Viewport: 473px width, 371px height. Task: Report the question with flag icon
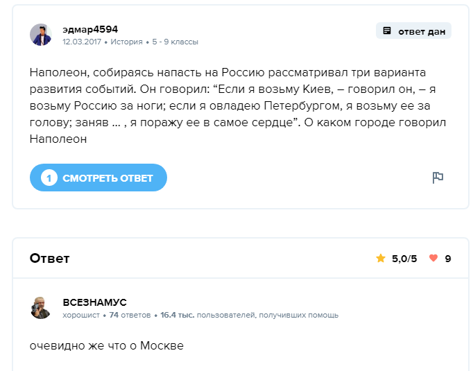(438, 178)
